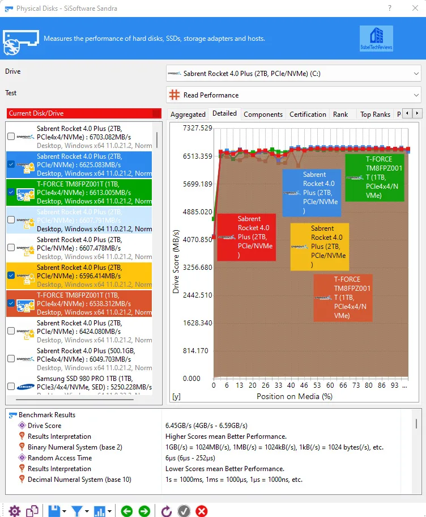
Task: Click the red Current Disk/Drive header bar
Action: tap(84, 113)
